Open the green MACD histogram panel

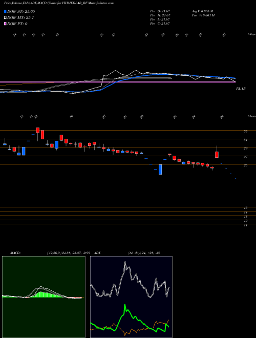point(44,297)
